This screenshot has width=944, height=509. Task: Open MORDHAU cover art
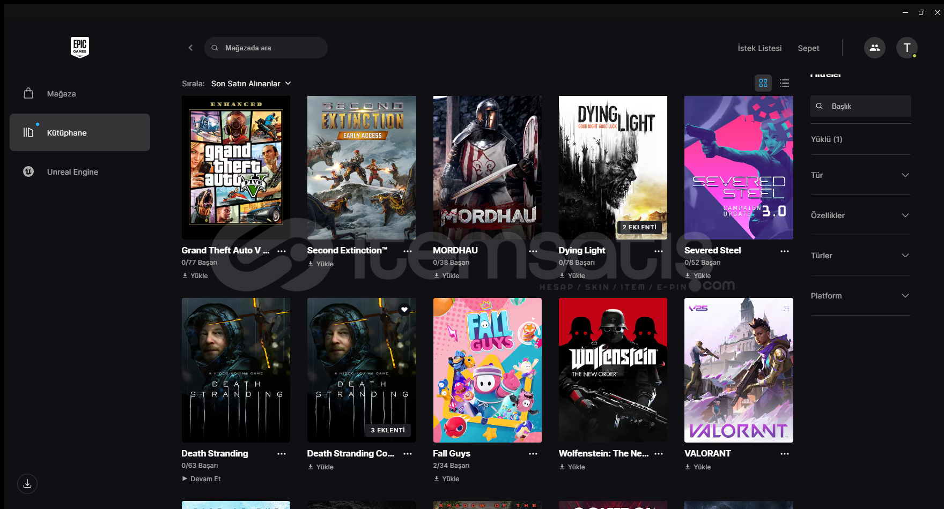pos(488,168)
